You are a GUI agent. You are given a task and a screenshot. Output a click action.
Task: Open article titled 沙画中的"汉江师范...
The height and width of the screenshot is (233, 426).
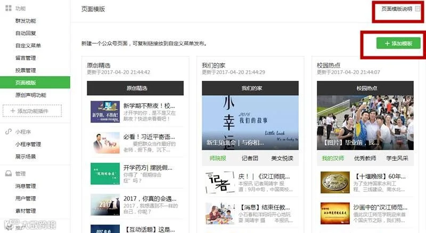[380, 207]
